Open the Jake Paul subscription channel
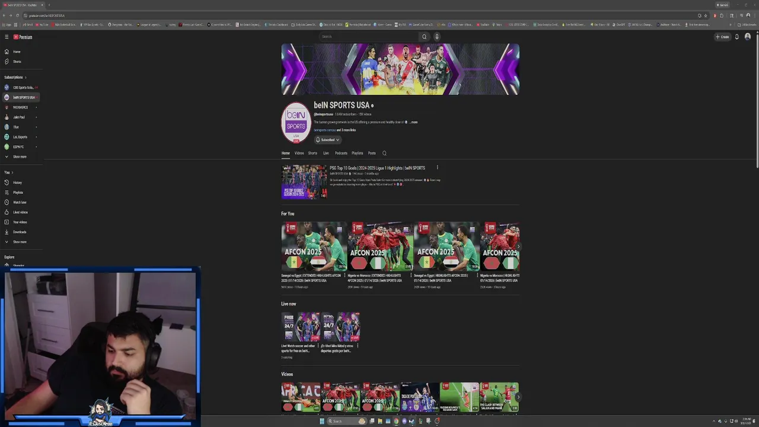Screen dimensions: 759x427 [x=20, y=117]
